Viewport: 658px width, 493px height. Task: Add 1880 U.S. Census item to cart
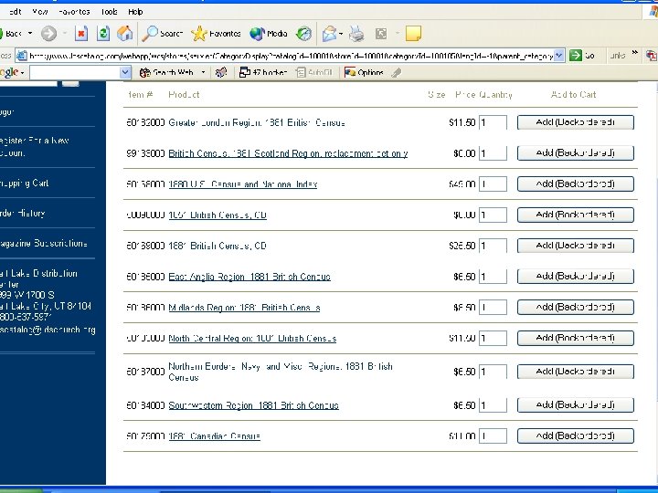point(576,184)
